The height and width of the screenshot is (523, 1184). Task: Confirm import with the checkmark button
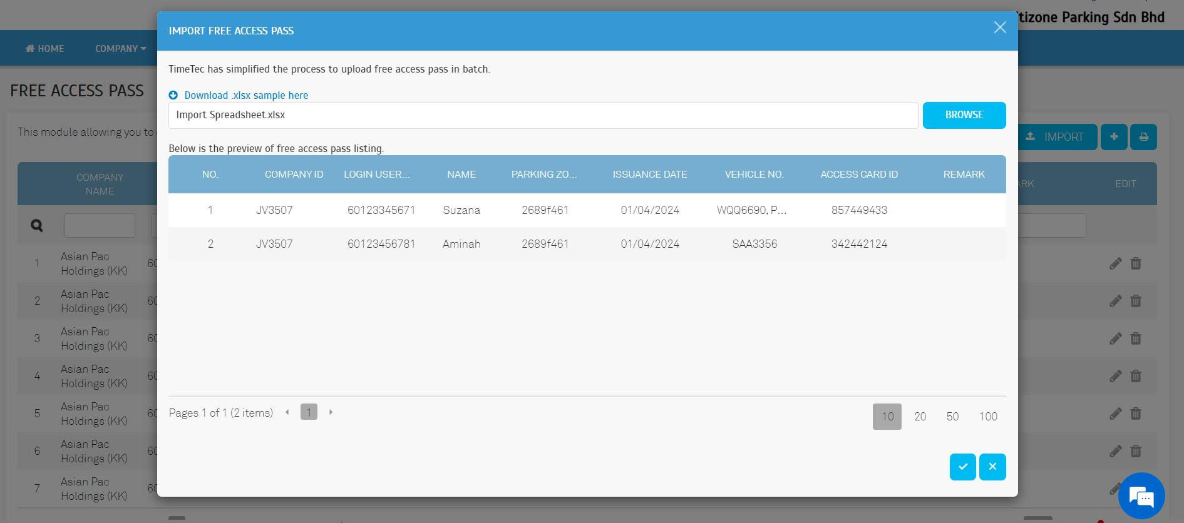tap(962, 467)
